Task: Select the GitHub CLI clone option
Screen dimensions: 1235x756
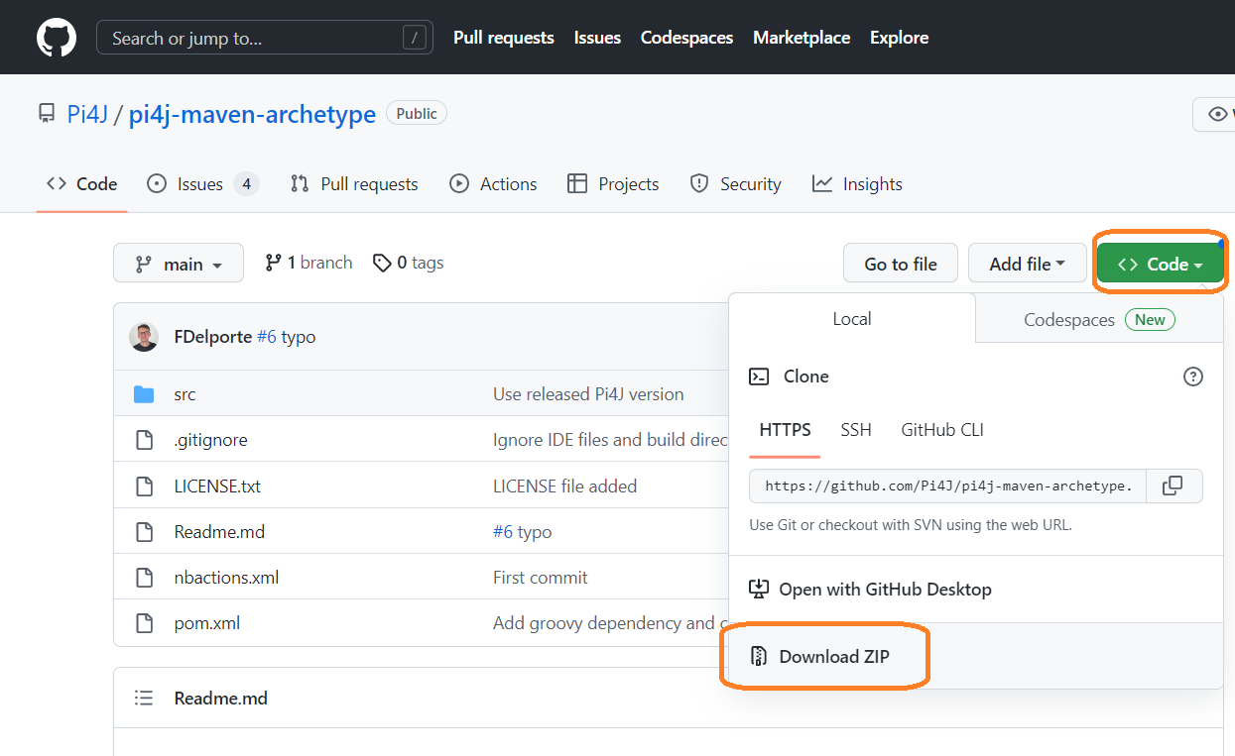Action: point(942,430)
